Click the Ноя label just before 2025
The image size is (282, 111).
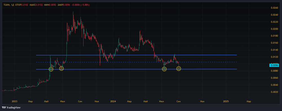(202, 101)
